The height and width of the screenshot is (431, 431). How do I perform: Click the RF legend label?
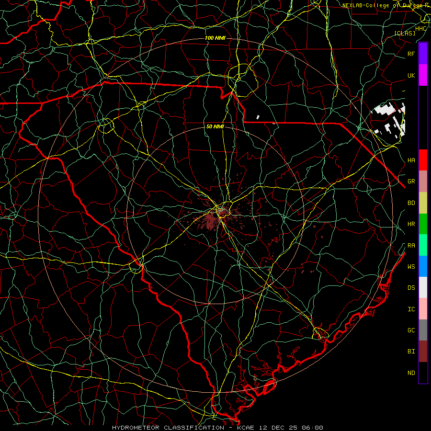pos(411,54)
